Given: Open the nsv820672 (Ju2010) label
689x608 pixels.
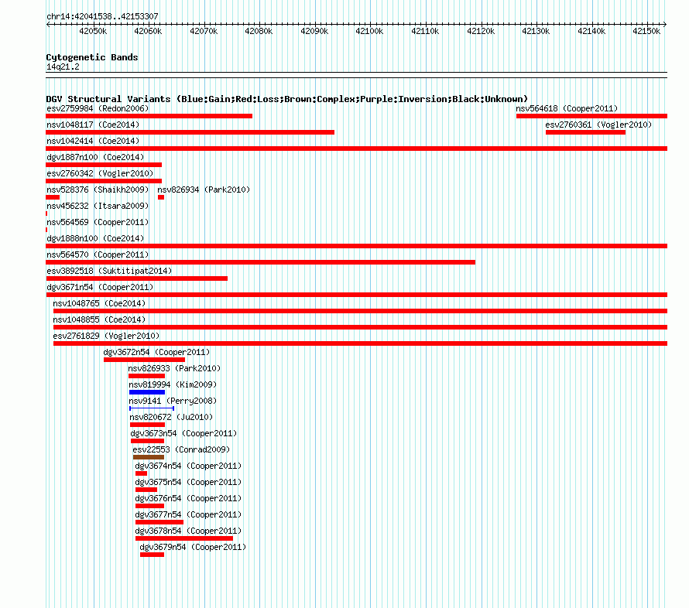Looking at the screenshot, I should click(x=171, y=417).
